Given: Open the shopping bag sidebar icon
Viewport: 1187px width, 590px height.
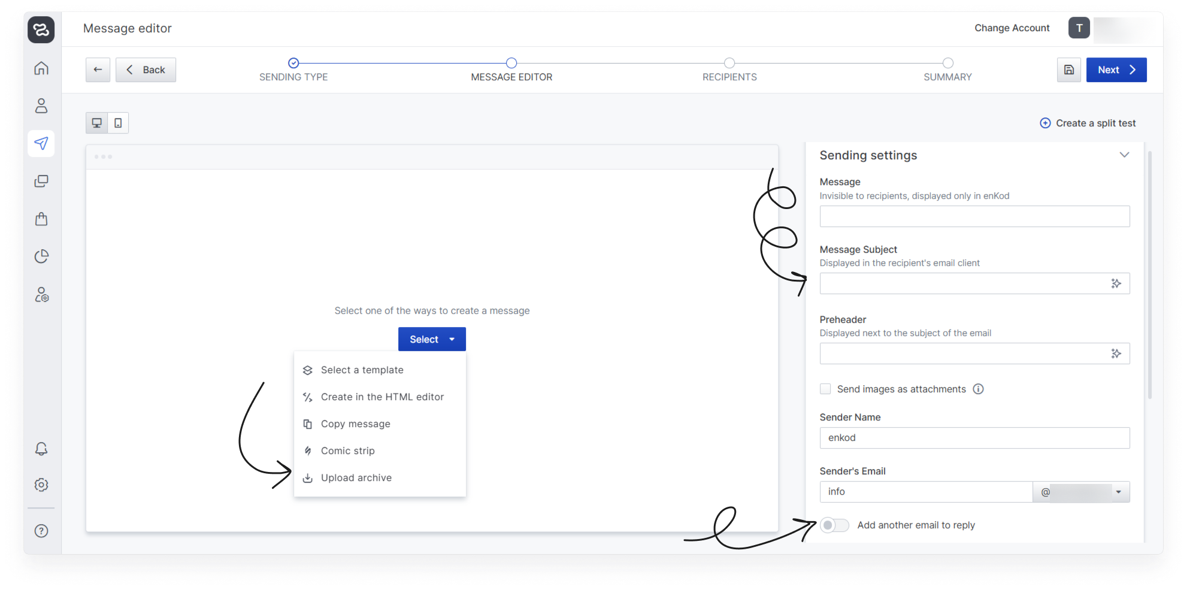Looking at the screenshot, I should [41, 219].
